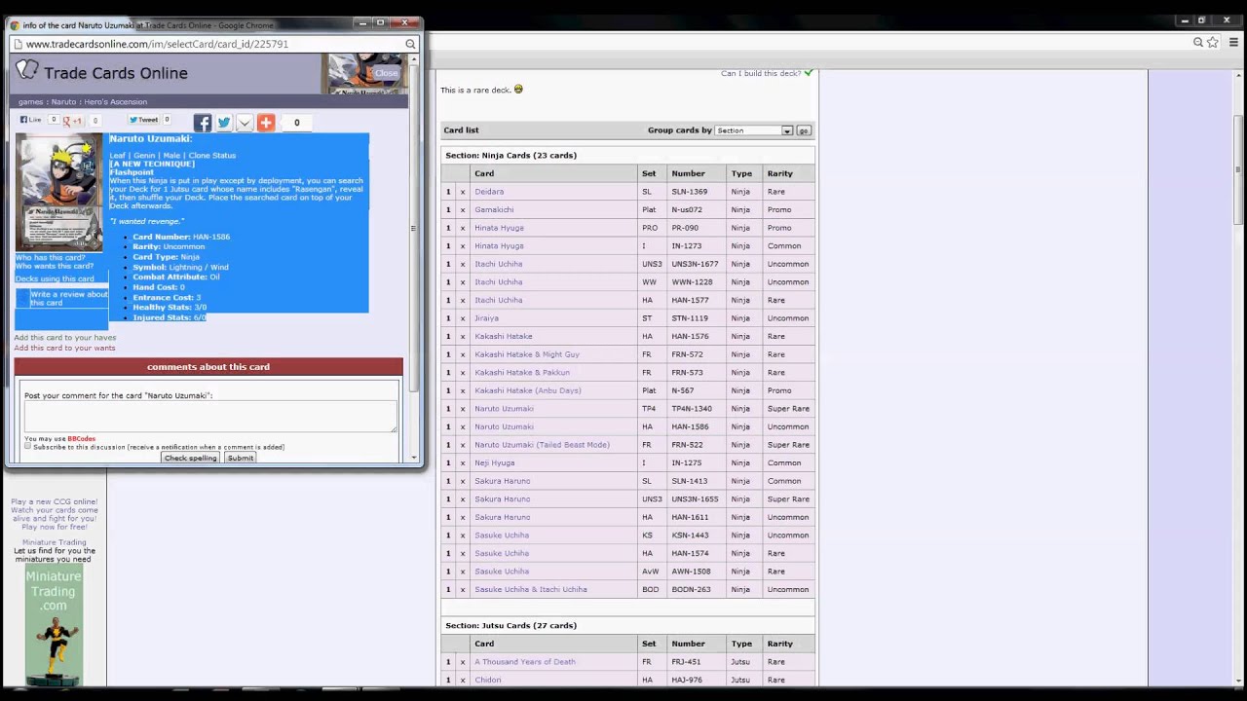The width and height of the screenshot is (1247, 701).
Task: Open Sasuke Uchiha & Itachi Uchiha link
Action: (x=531, y=589)
